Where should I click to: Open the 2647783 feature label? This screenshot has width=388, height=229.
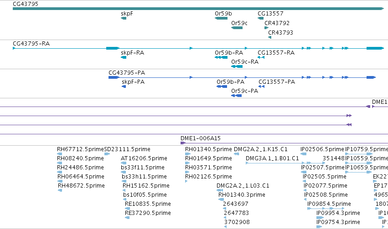point(237,213)
